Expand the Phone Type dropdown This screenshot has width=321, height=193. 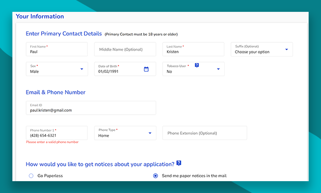coord(125,133)
